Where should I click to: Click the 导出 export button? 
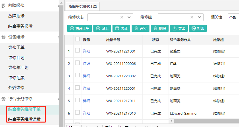pyautogui.click(x=179, y=28)
